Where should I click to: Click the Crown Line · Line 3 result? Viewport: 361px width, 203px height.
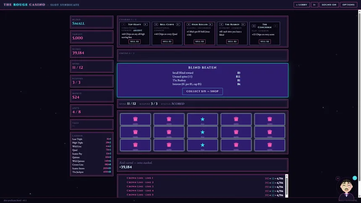coord(205,187)
